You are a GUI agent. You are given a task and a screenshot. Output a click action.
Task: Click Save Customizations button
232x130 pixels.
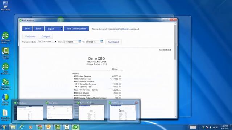tap(76, 29)
